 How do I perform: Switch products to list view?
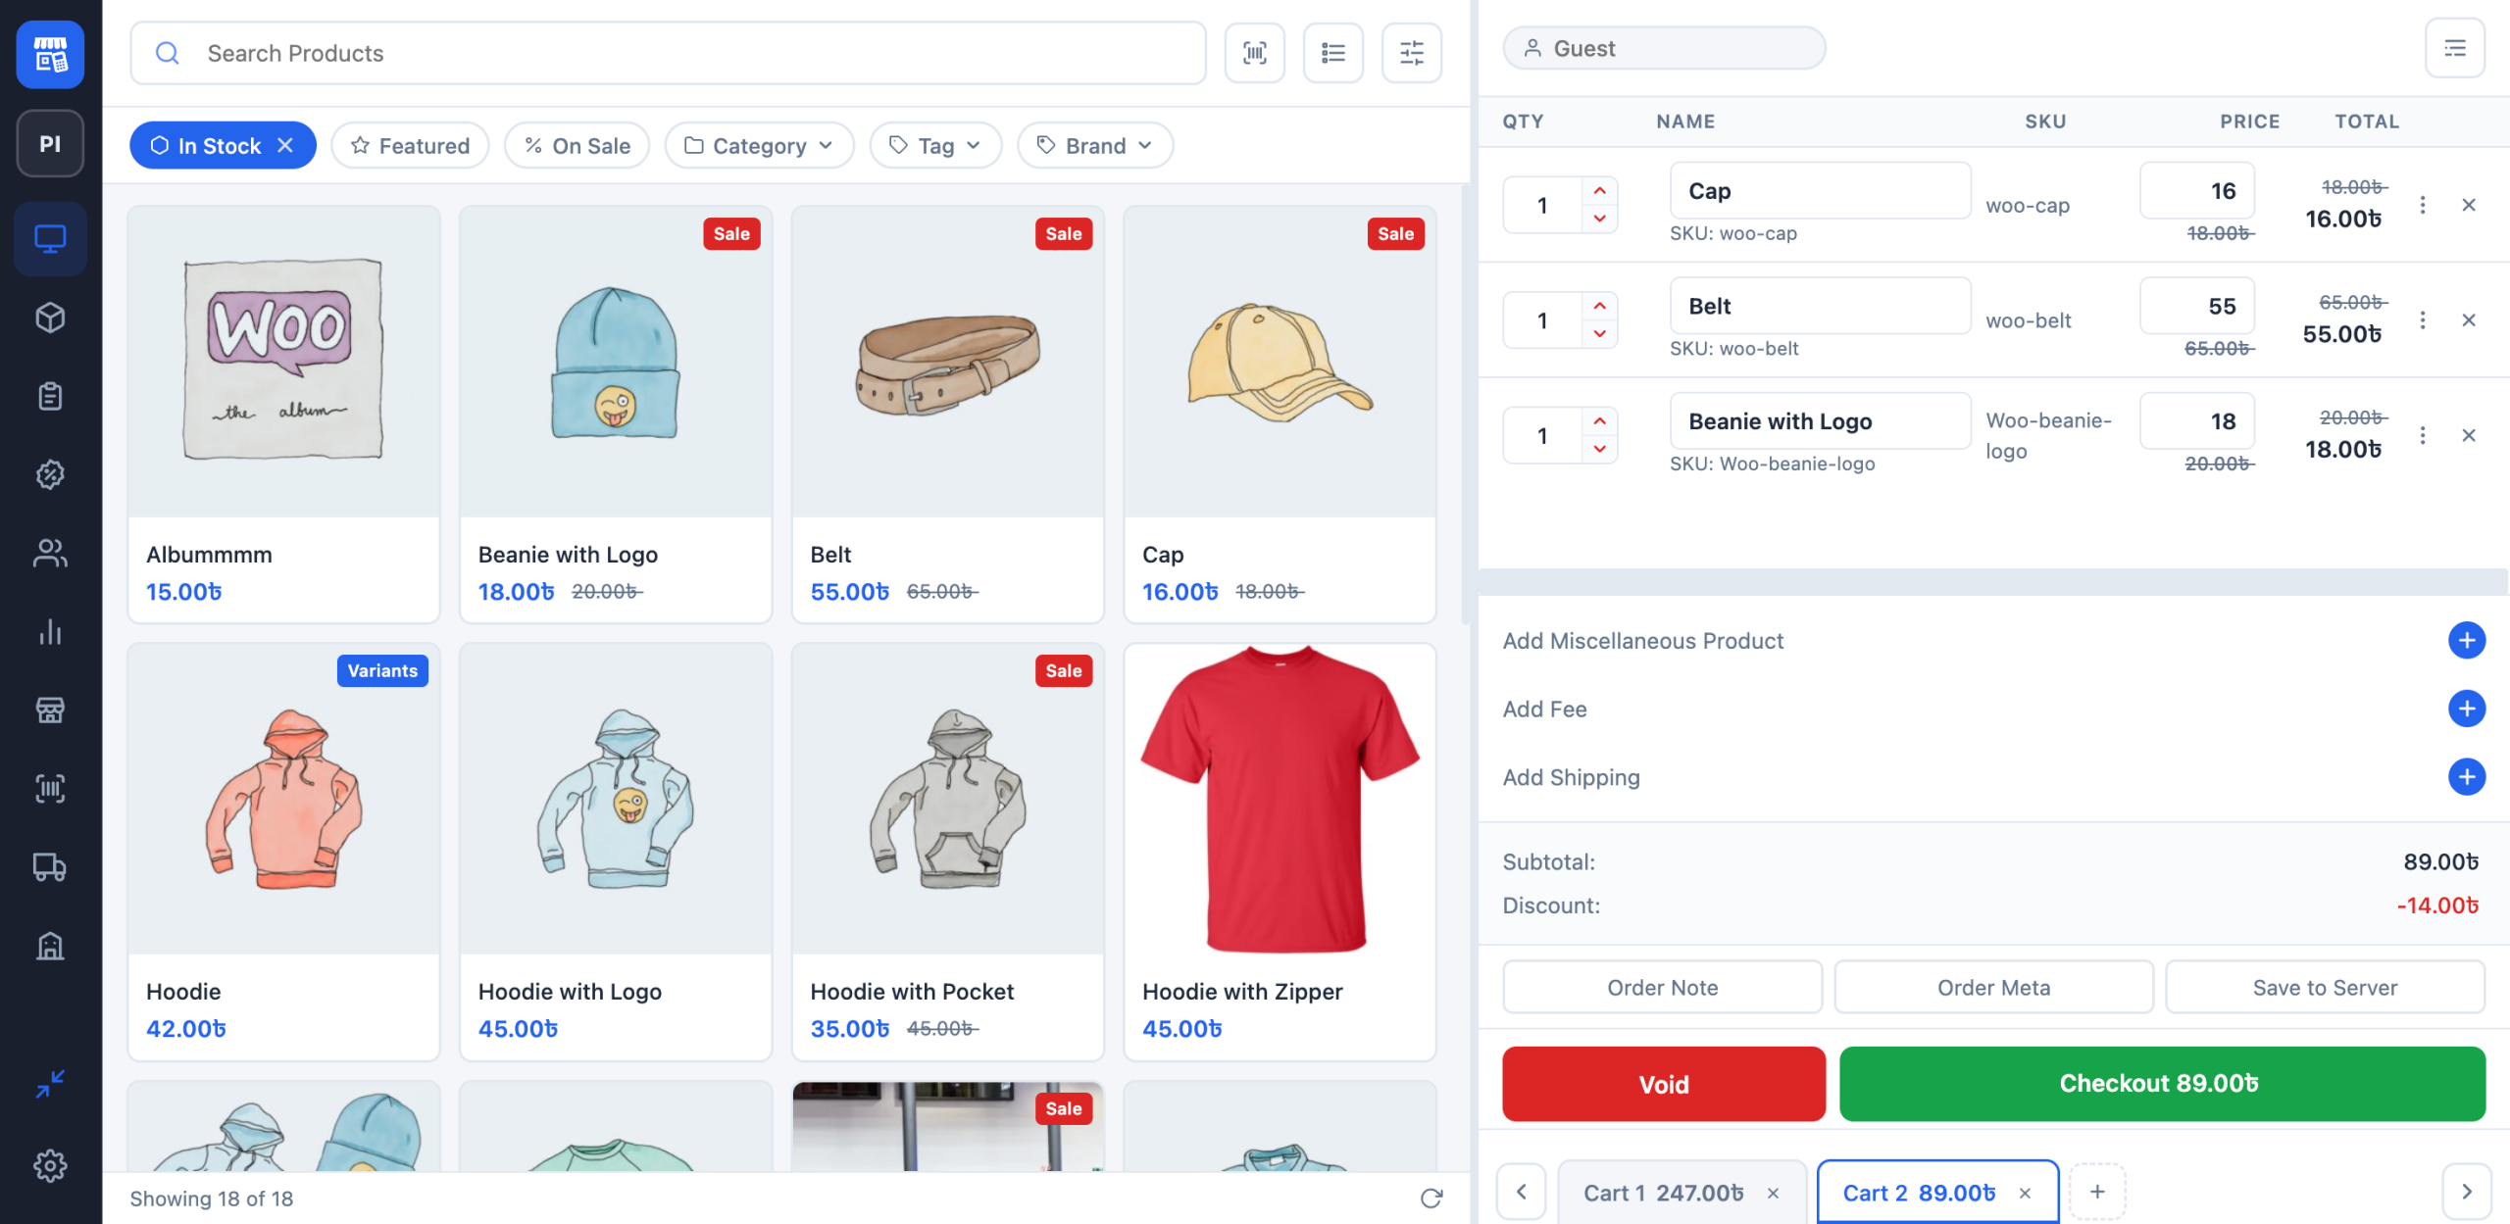click(1332, 53)
